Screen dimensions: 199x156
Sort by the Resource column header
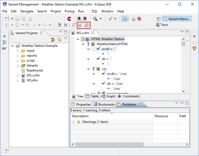[165, 116]
